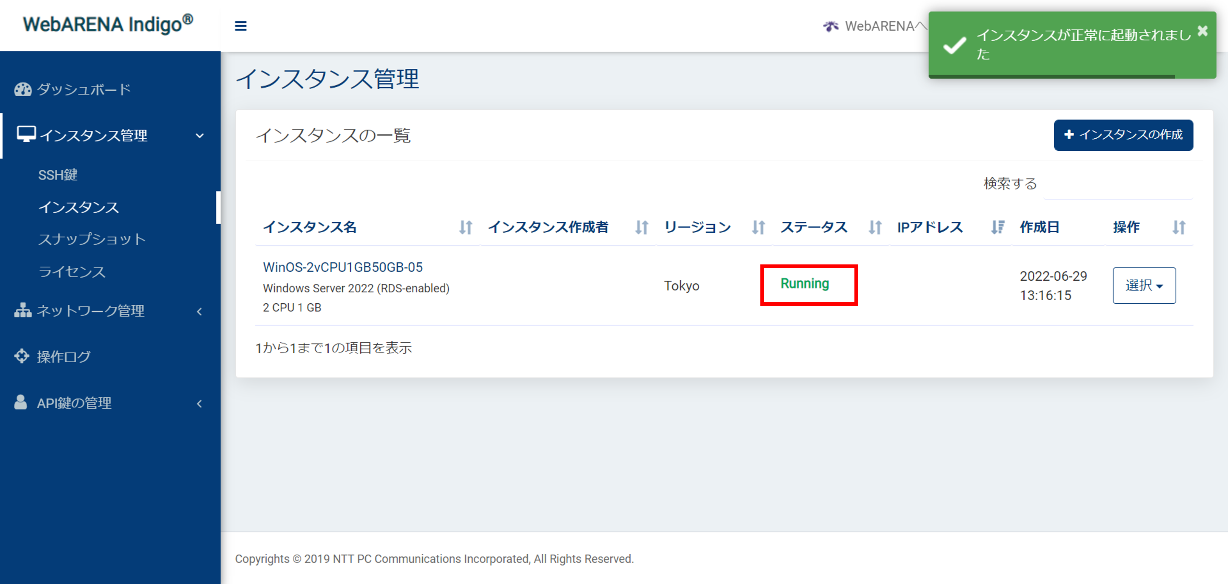Open the 選択 action dropdown
The height and width of the screenshot is (584, 1228).
1144,286
